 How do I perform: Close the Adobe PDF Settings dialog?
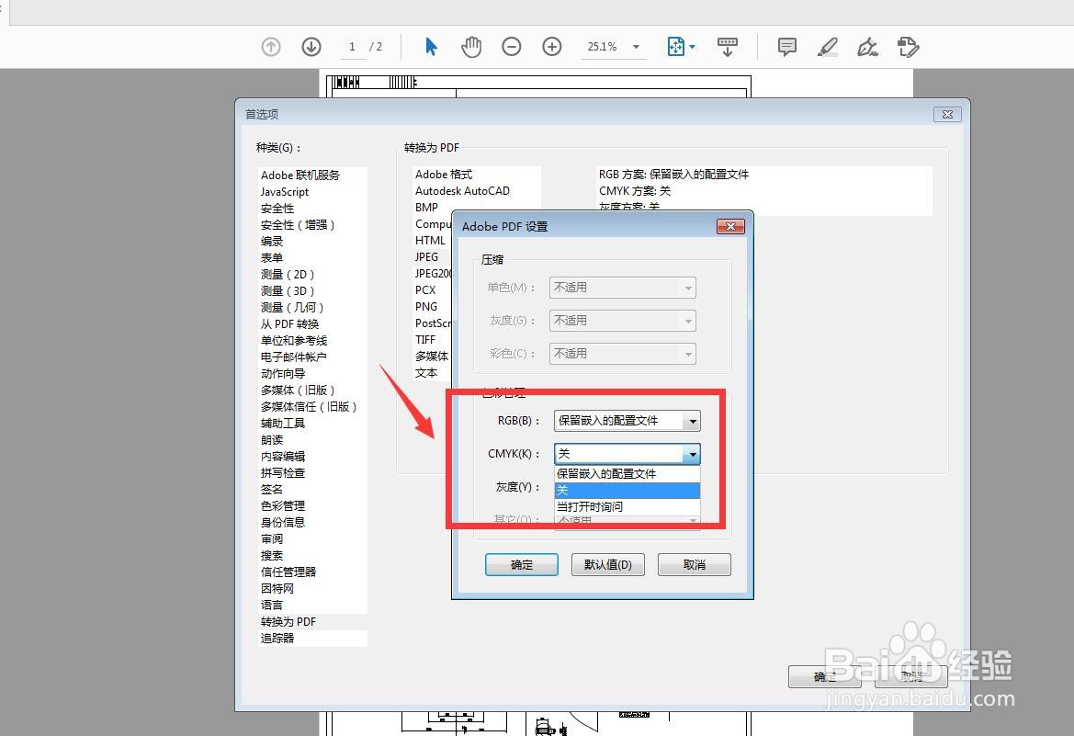[x=730, y=226]
